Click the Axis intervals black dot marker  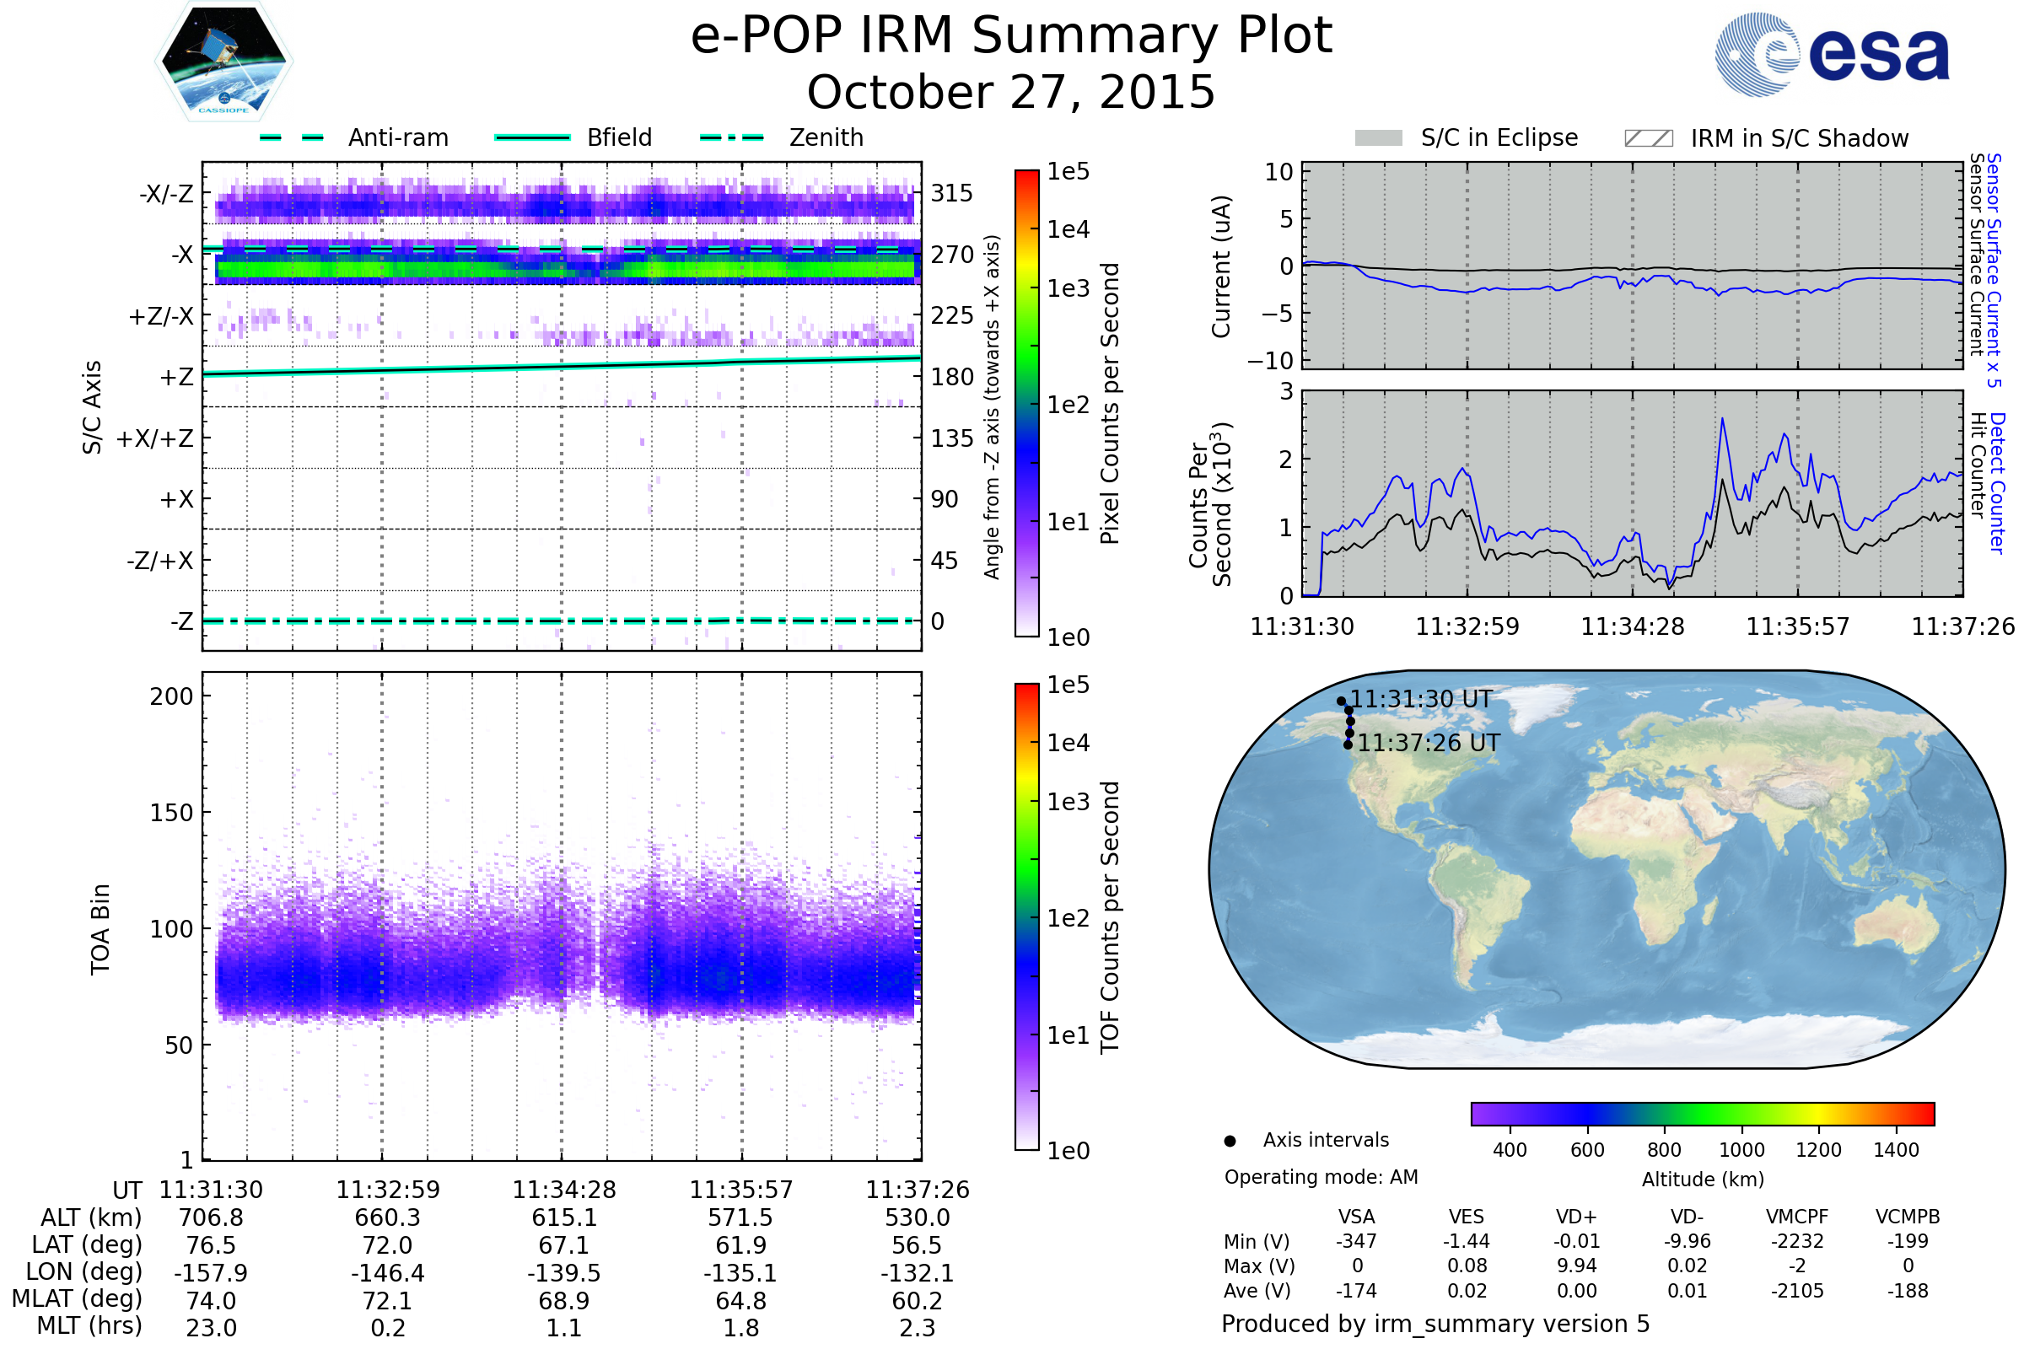[x=1230, y=1142]
